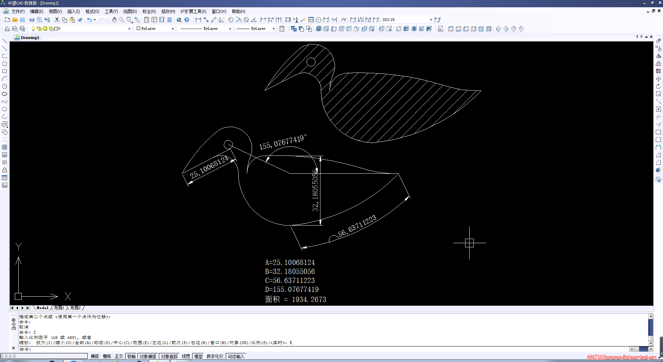Click the Print icon in the toolbar
The width and height of the screenshot is (663, 362).
[x=32, y=20]
